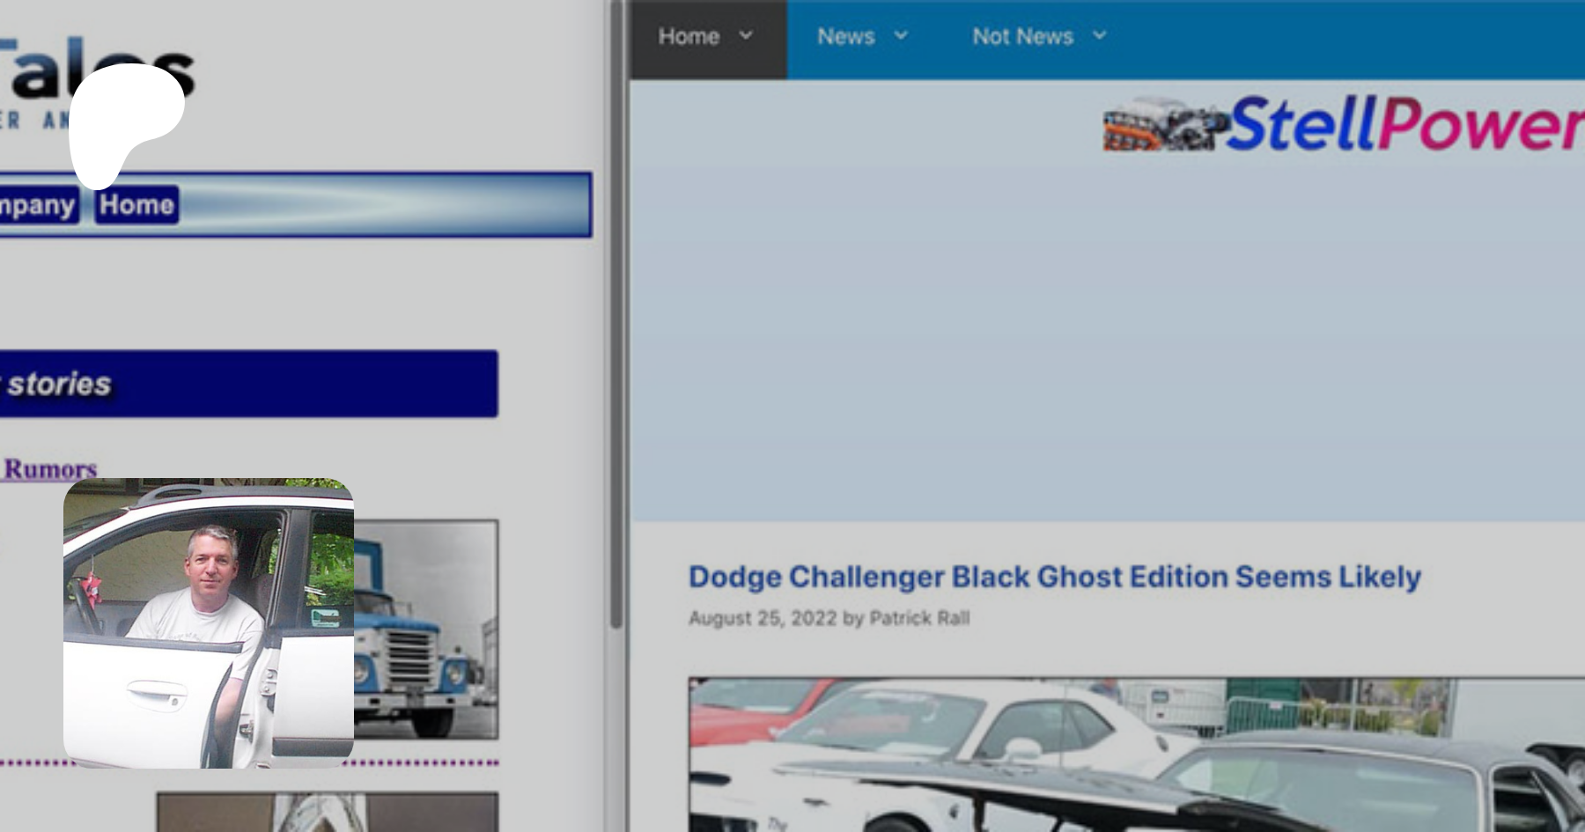This screenshot has width=1585, height=832.
Task: Select the Not News menu label
Action: (x=1022, y=37)
